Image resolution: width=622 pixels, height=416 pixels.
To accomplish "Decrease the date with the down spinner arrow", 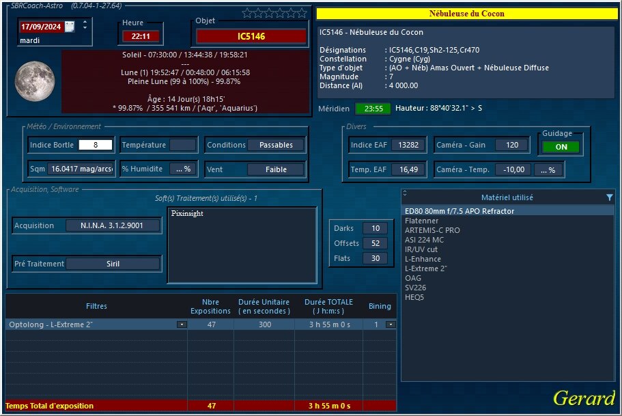I will click(85, 28).
